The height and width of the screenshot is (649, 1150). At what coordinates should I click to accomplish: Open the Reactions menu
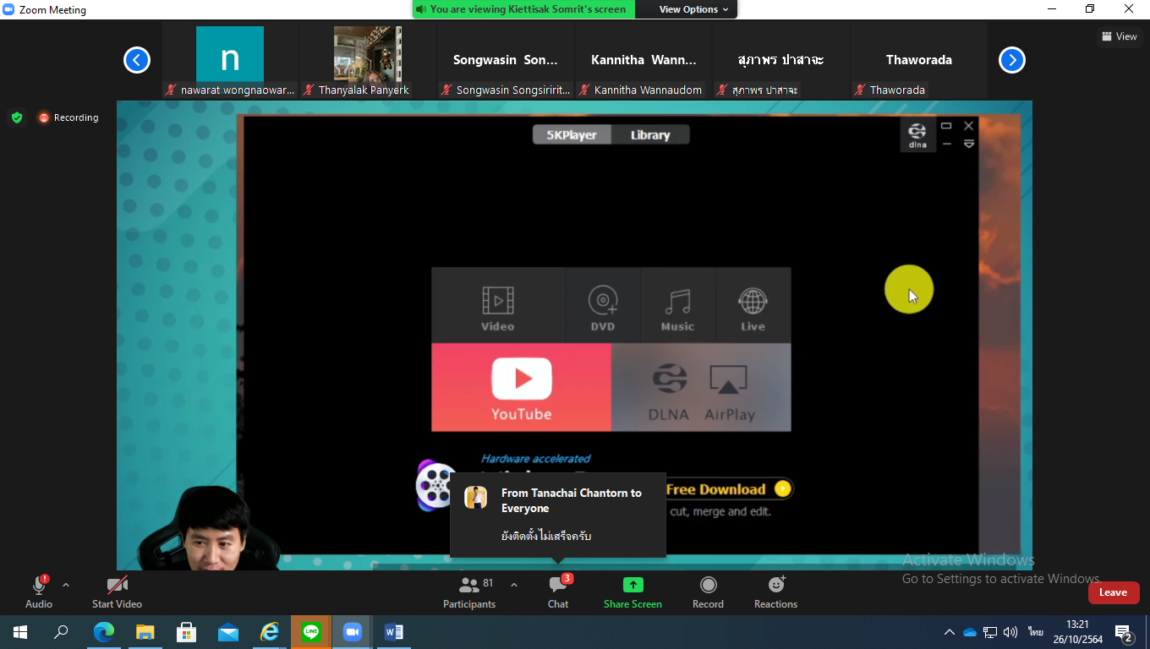(x=775, y=592)
